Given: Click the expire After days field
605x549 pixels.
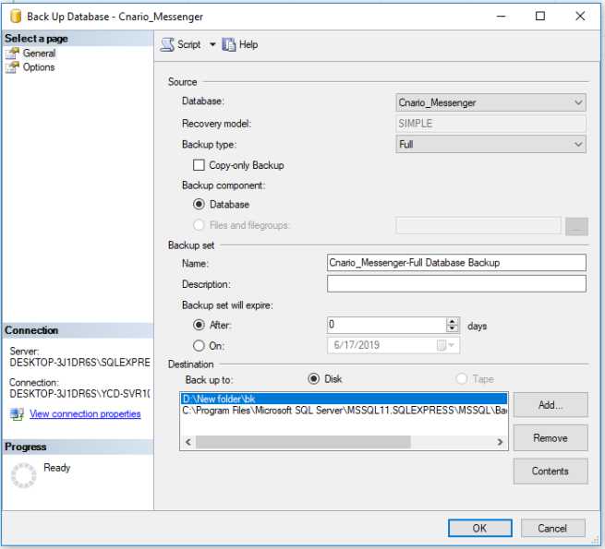Looking at the screenshot, I should 387,325.
